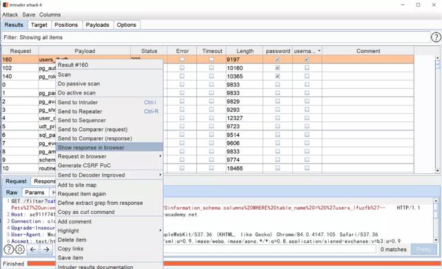This screenshot has height=269, width=442.
Task: Click the Finished attack progress bar
Action: (234, 263)
